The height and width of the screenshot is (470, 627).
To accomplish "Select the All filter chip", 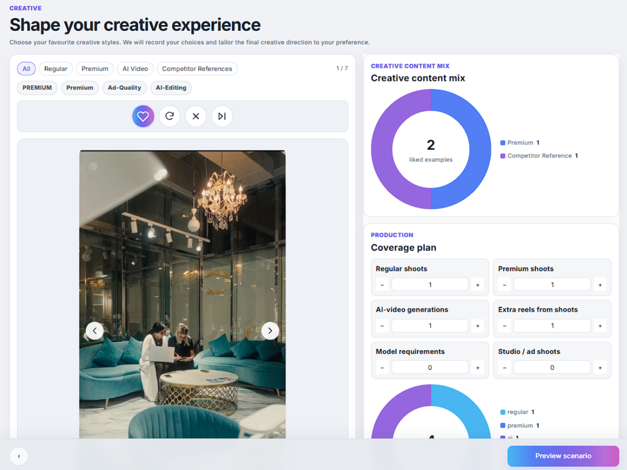I will click(x=26, y=69).
